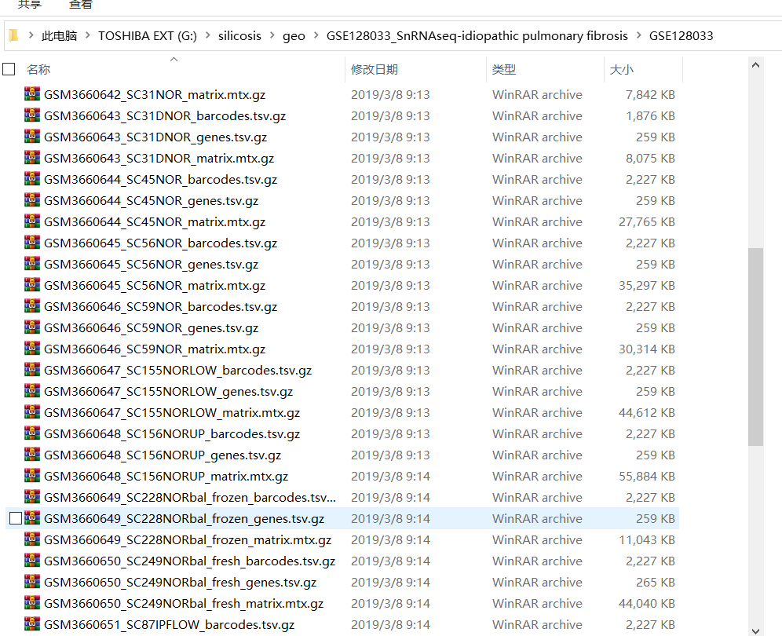Click archive icon of GSM3660650_SC249NORbal_fresh_matrix.mtx.gz
The image size is (782, 636).
(x=32, y=602)
